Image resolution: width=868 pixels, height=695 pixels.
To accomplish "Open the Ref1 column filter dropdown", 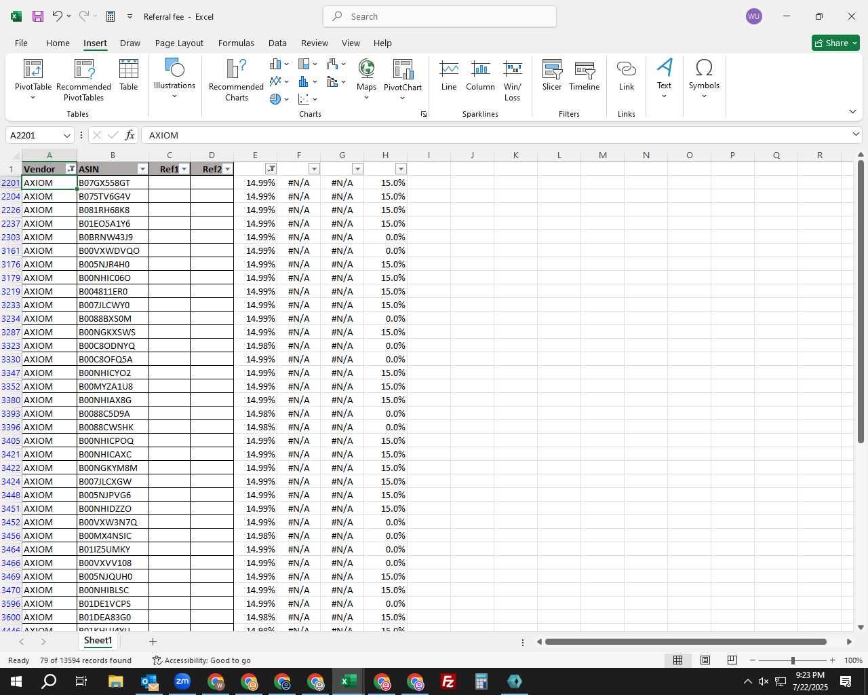I will 184,169.
